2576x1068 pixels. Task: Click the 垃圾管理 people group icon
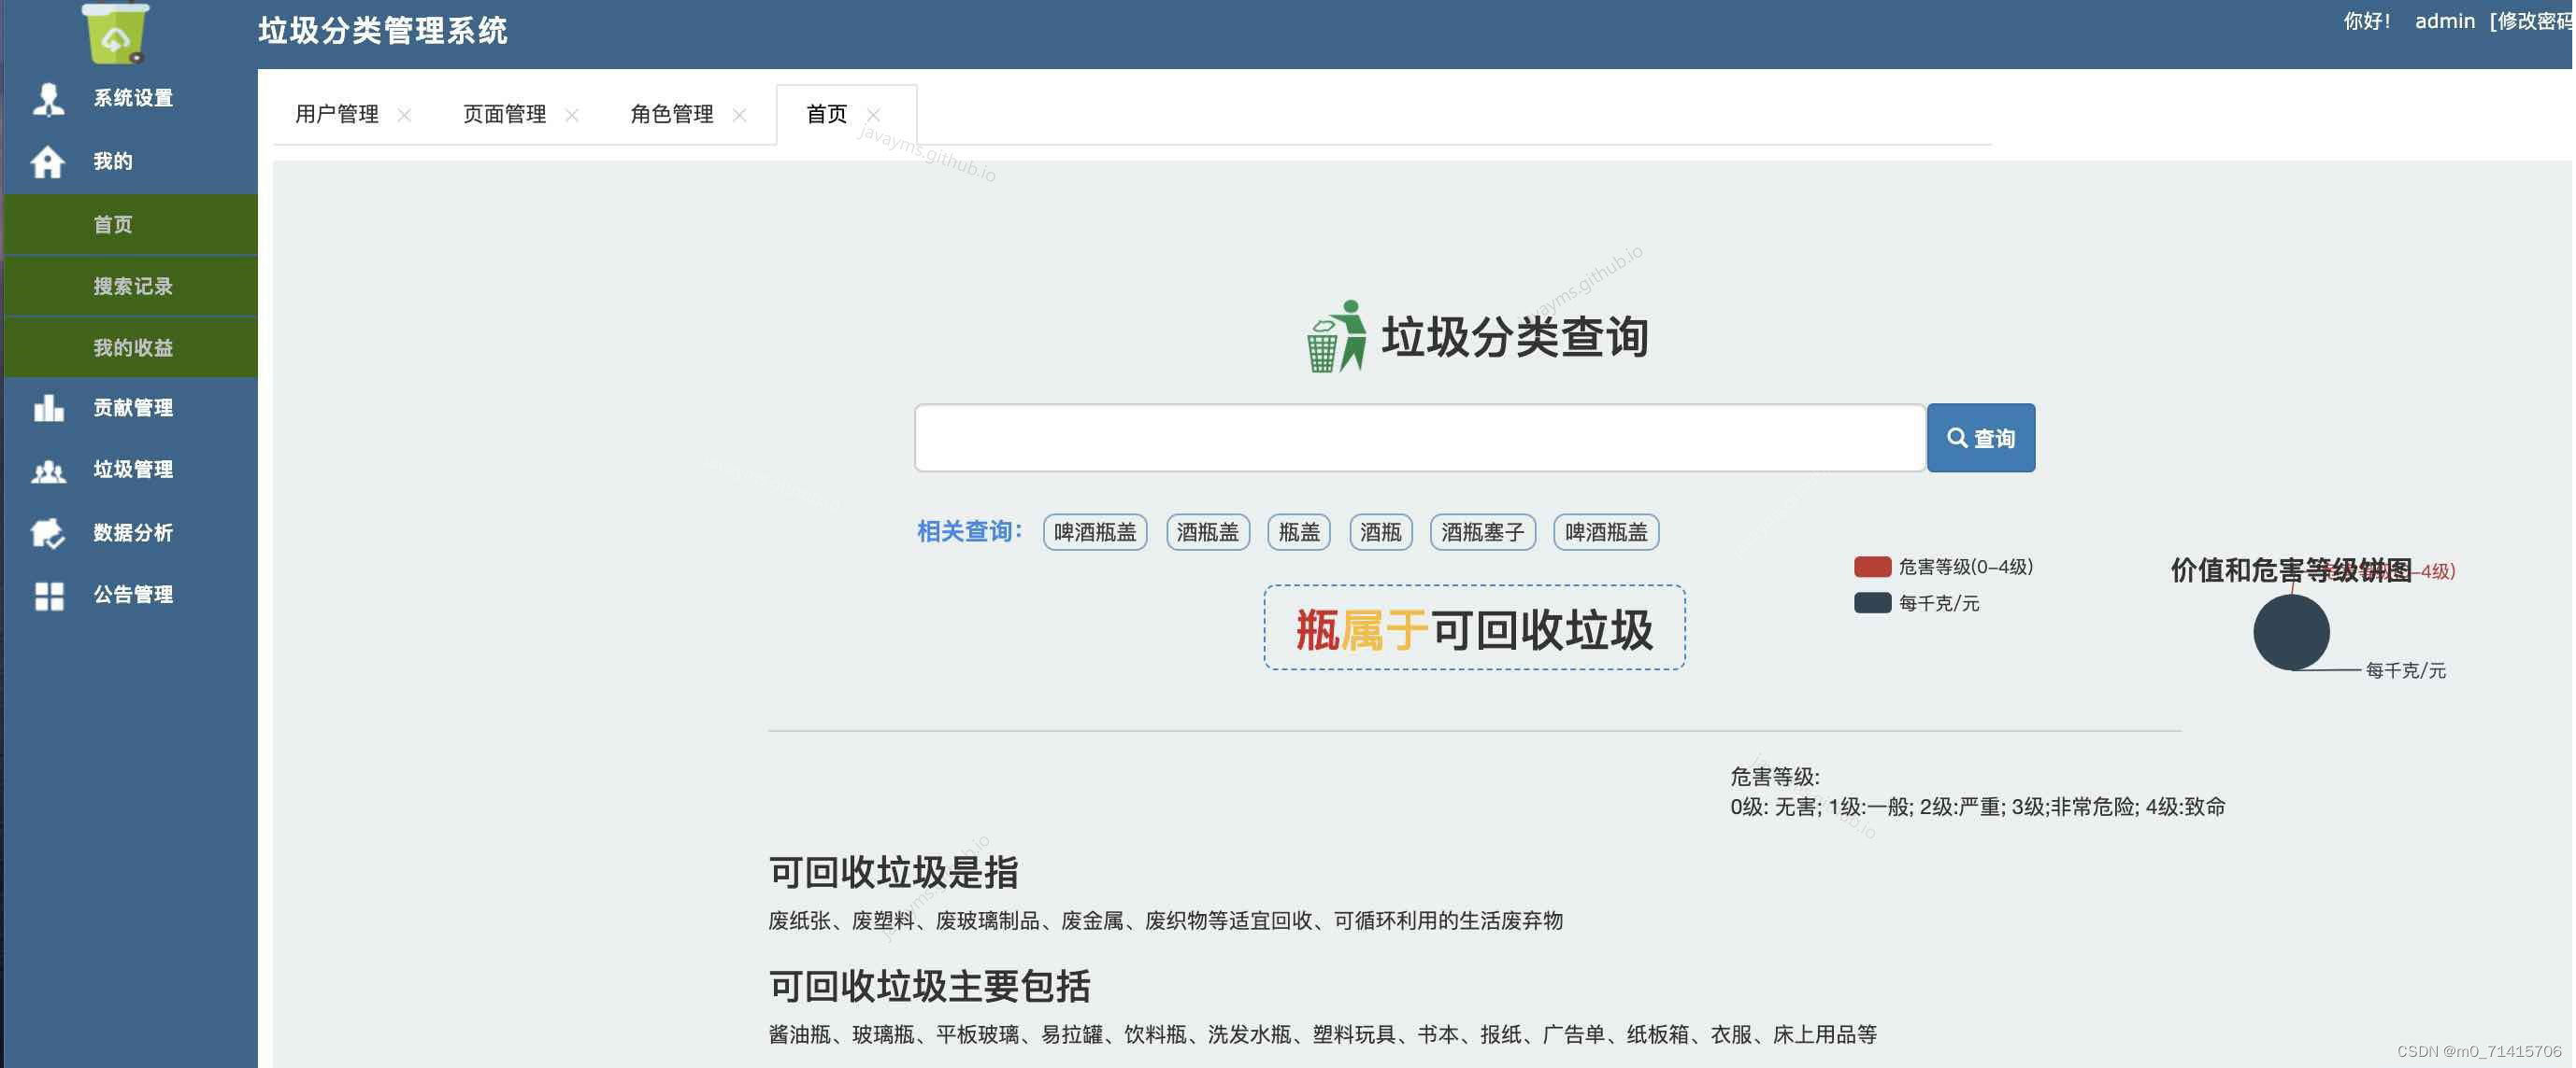click(x=48, y=471)
